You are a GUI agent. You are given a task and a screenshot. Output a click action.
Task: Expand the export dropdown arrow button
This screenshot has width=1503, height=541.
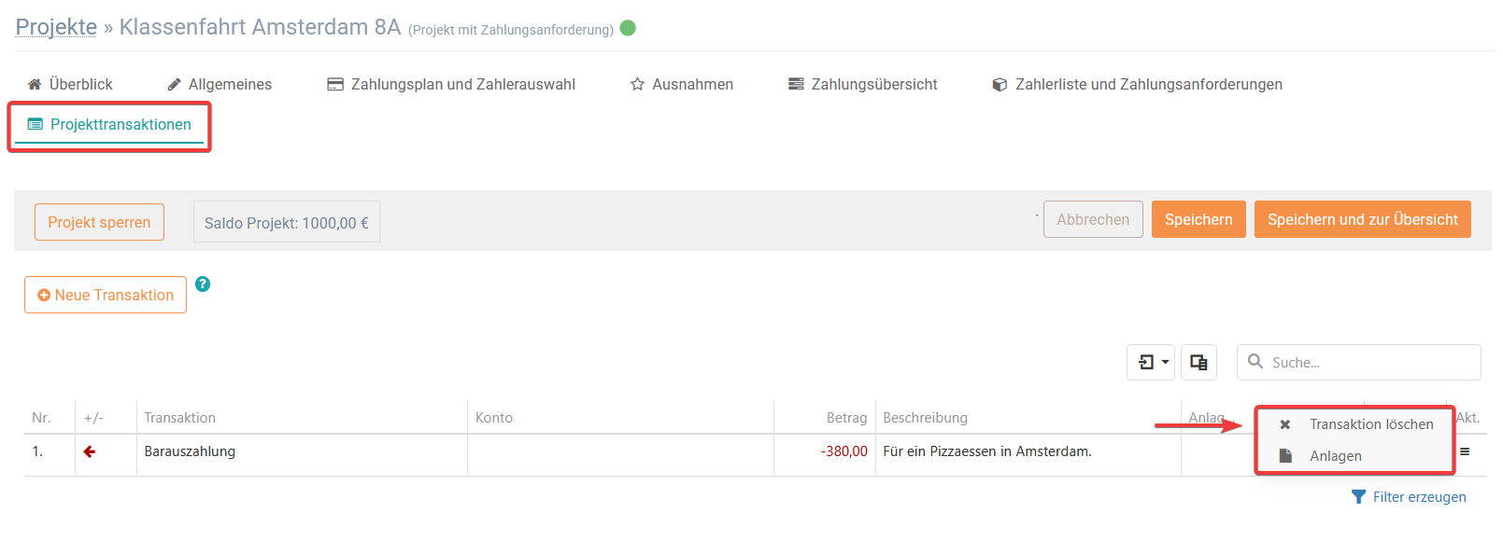pyautogui.click(x=1151, y=362)
